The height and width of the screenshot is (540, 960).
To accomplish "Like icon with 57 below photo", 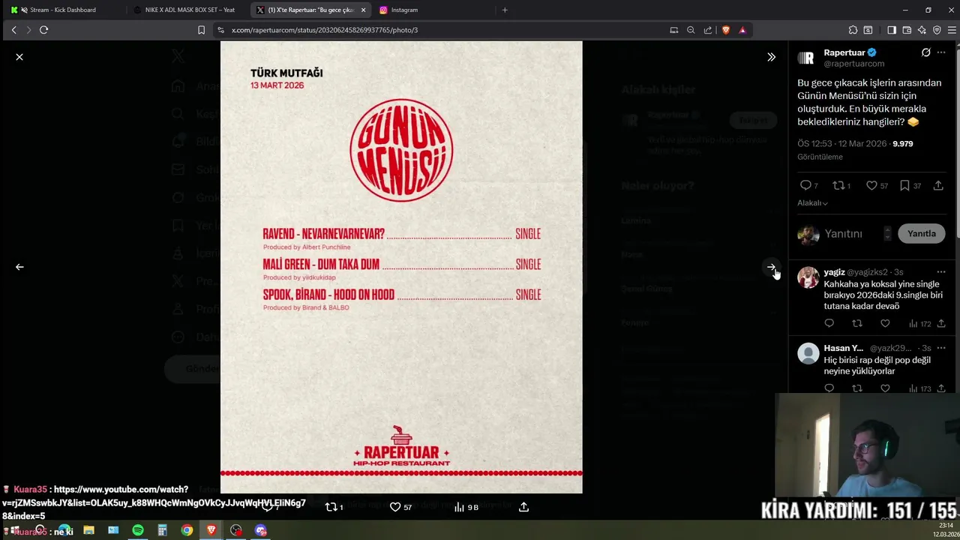I will pos(400,507).
